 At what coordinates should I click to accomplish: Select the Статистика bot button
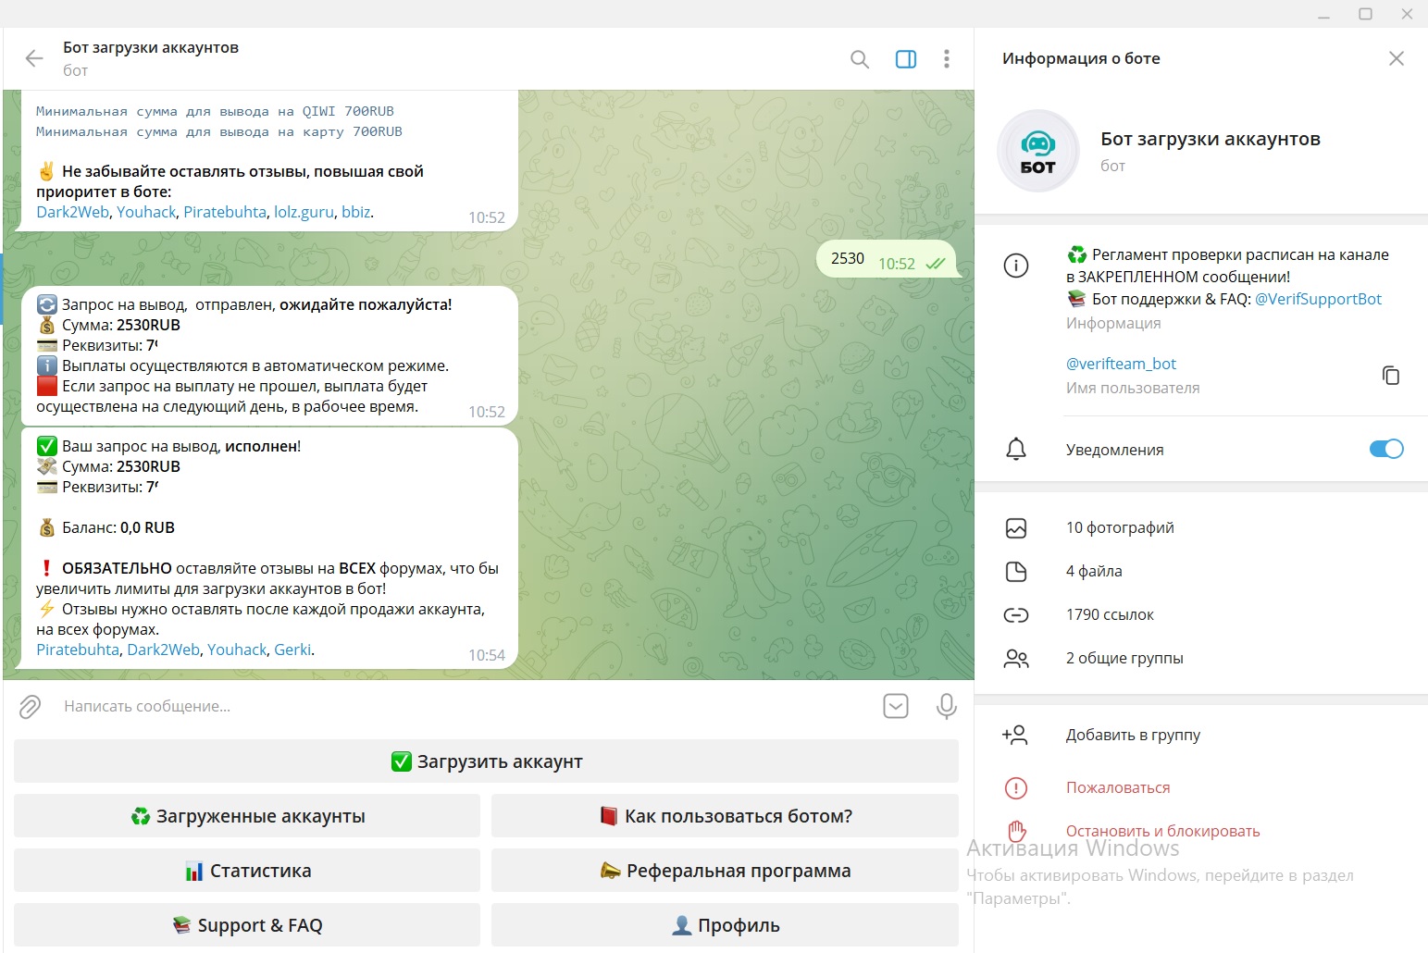[x=247, y=871]
